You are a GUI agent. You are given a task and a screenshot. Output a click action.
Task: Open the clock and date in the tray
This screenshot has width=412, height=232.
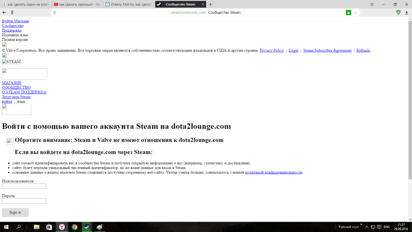coord(401,227)
